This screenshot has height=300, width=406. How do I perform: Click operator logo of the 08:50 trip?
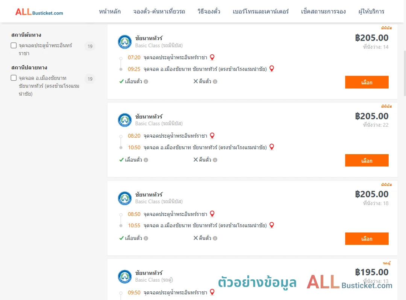[x=124, y=198]
